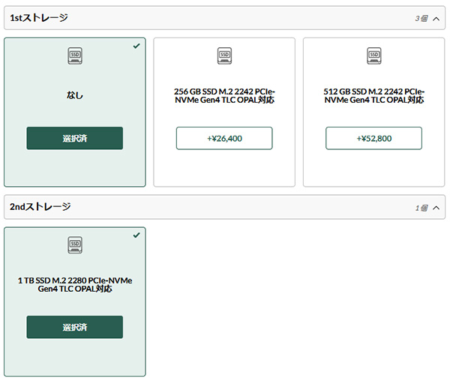Collapse the 2ndストレージ section chevron
This screenshot has width=450, height=381.
click(436, 208)
